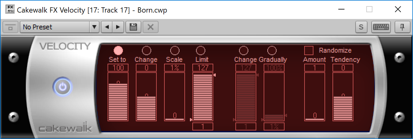
Task: Select the Scale radio button
Action: (x=175, y=50)
